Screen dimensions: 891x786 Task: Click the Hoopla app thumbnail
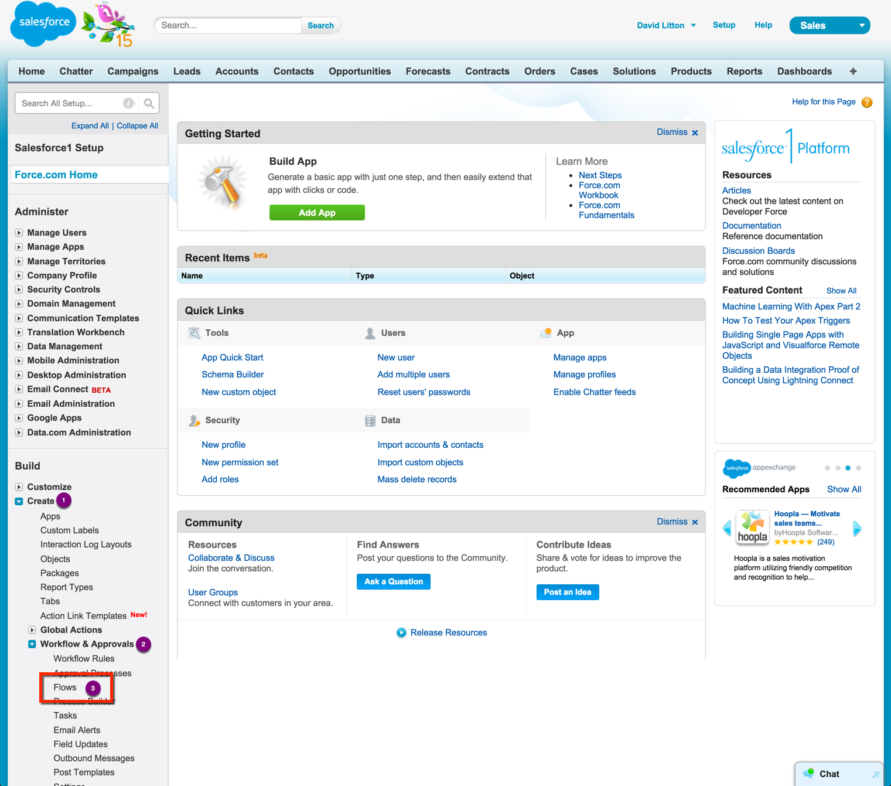tap(752, 528)
